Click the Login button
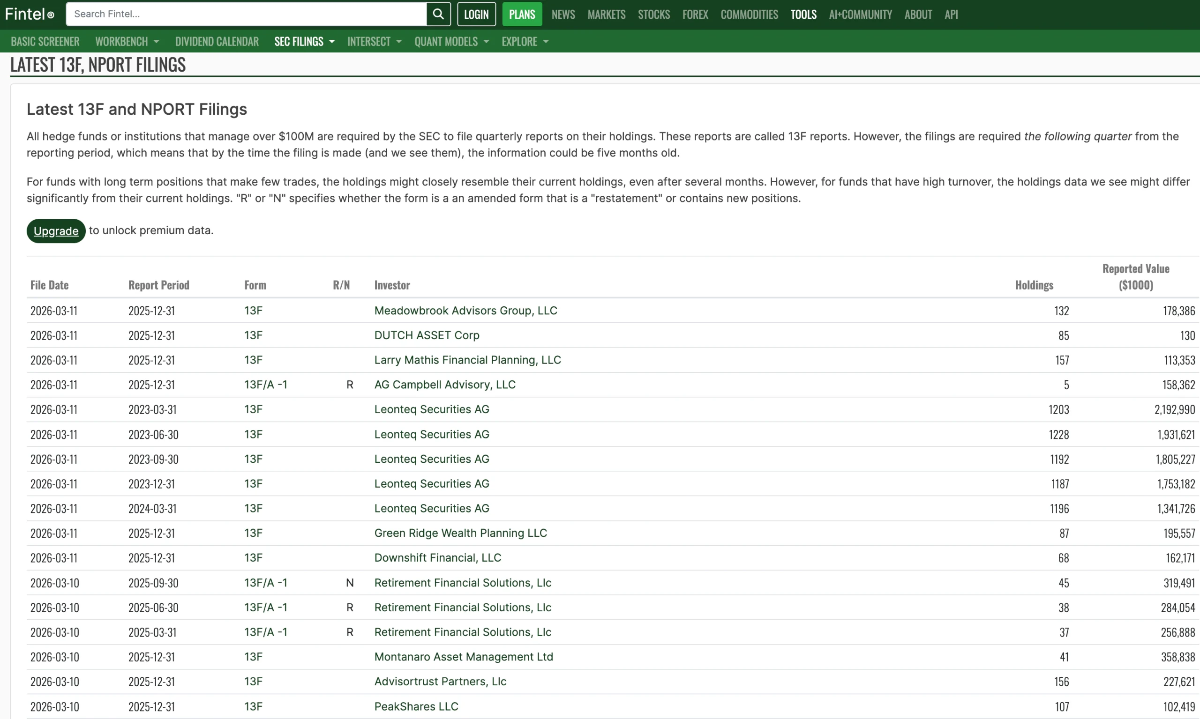The width and height of the screenshot is (1200, 719). click(476, 14)
